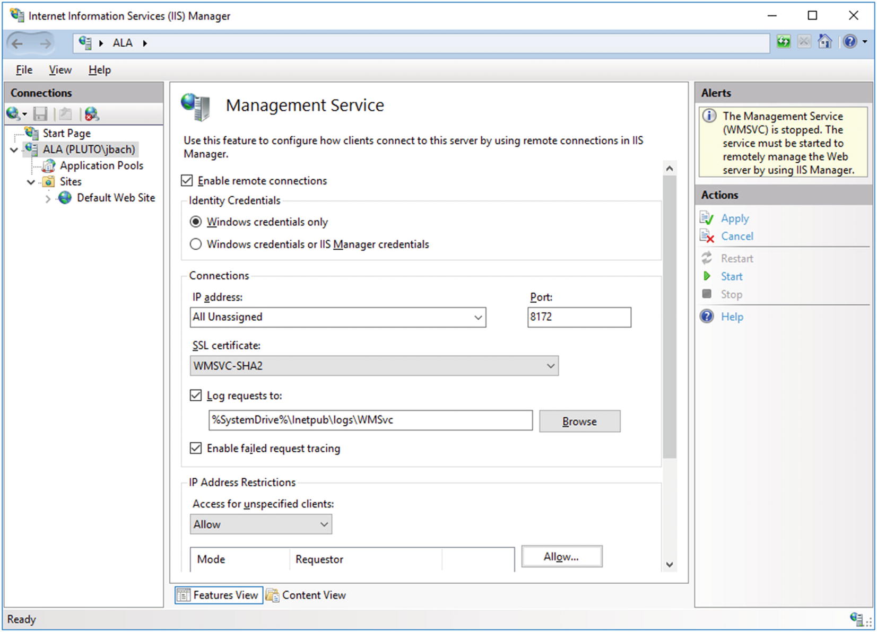Click the address bar server icon
This screenshot has height=632, width=877.
click(85, 42)
